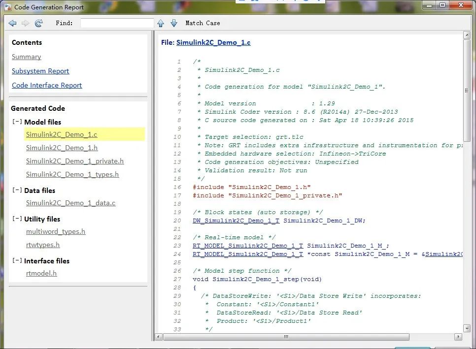Find previous match with up arrow
This screenshot has height=349, width=476.
coord(161,23)
